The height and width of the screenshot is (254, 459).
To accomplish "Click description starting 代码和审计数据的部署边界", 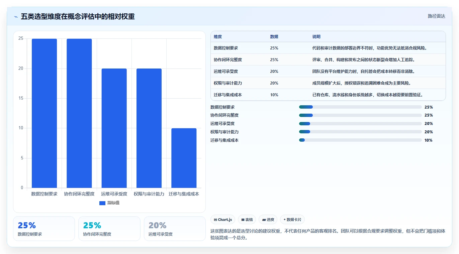I will point(370,48).
